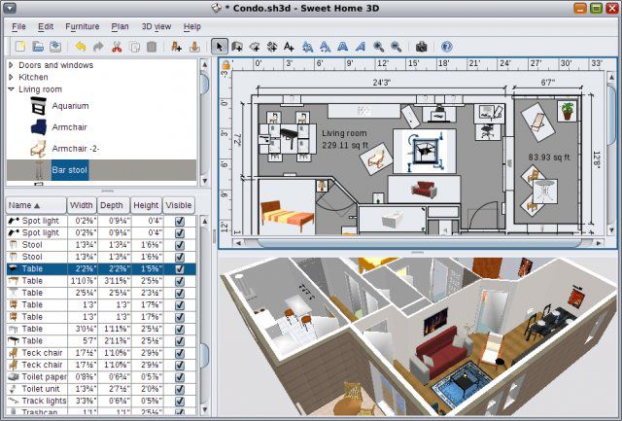Activate the Select arrow tool

coord(220,46)
